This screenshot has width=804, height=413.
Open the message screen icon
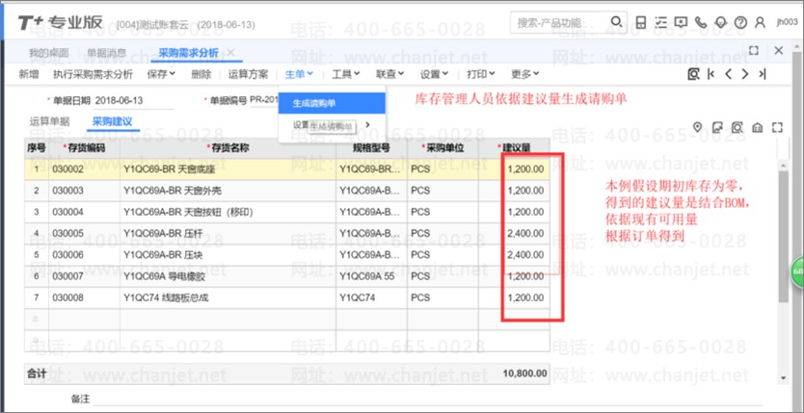pyautogui.click(x=681, y=22)
